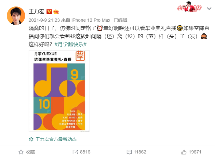
Task: Click the comment bubble icon
Action: (129, 152)
